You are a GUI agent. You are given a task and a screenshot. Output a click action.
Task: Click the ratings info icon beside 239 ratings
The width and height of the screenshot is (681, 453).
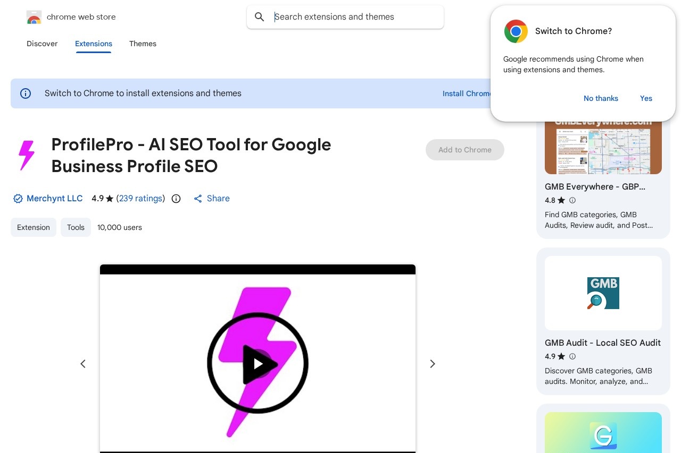tap(176, 199)
